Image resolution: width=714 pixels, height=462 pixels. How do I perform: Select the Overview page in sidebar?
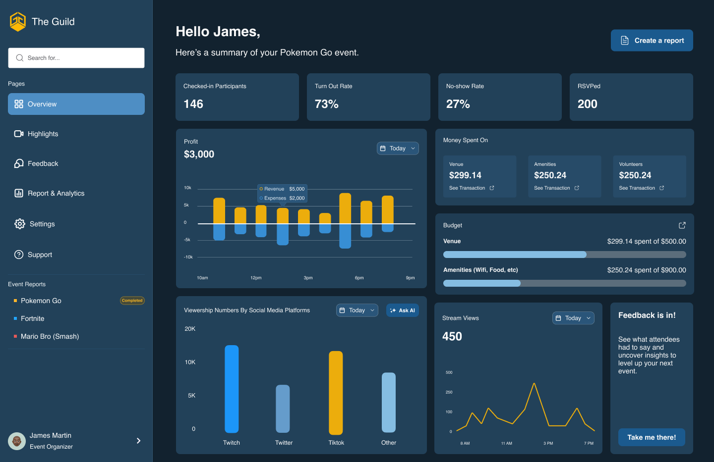76,104
